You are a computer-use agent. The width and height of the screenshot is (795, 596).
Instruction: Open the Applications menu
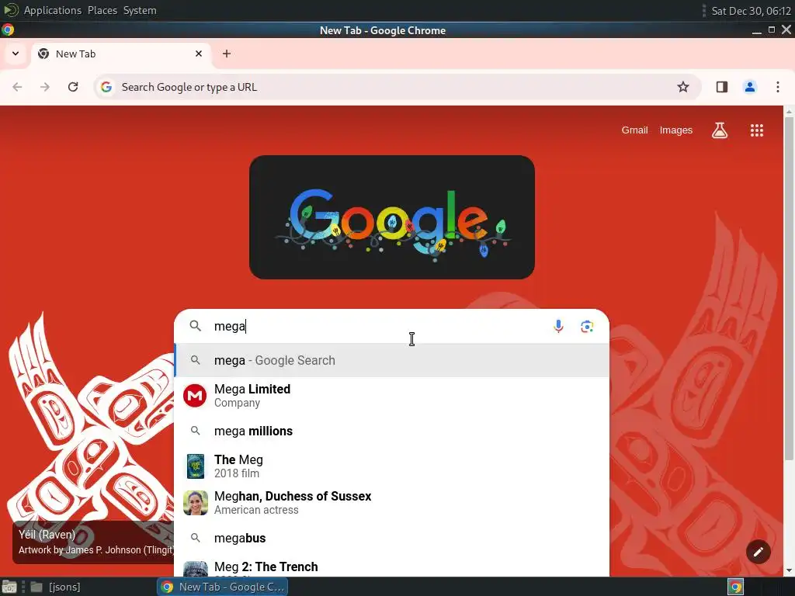click(x=52, y=10)
